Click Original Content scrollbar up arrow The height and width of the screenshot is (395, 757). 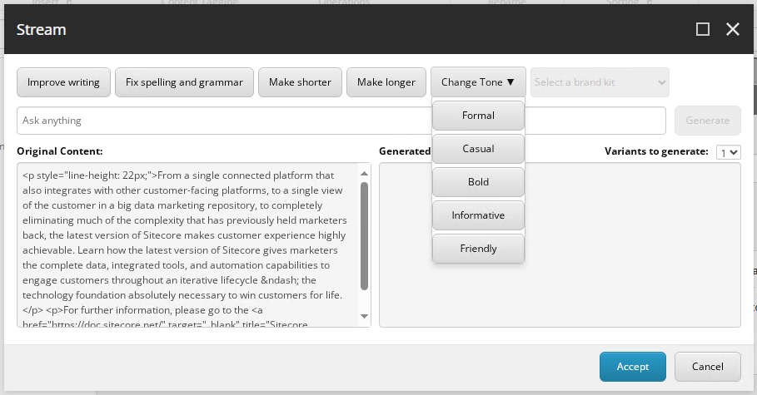(x=365, y=173)
